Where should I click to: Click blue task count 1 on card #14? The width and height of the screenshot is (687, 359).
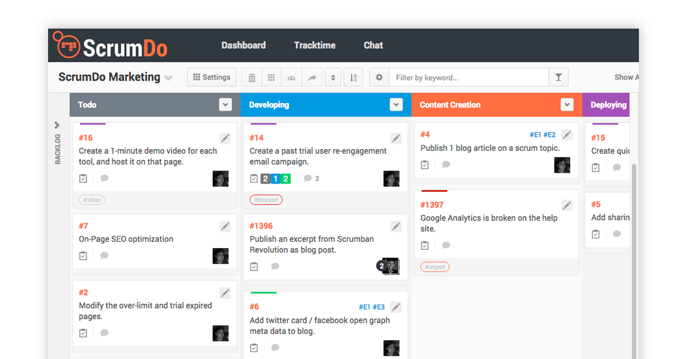coord(275,179)
